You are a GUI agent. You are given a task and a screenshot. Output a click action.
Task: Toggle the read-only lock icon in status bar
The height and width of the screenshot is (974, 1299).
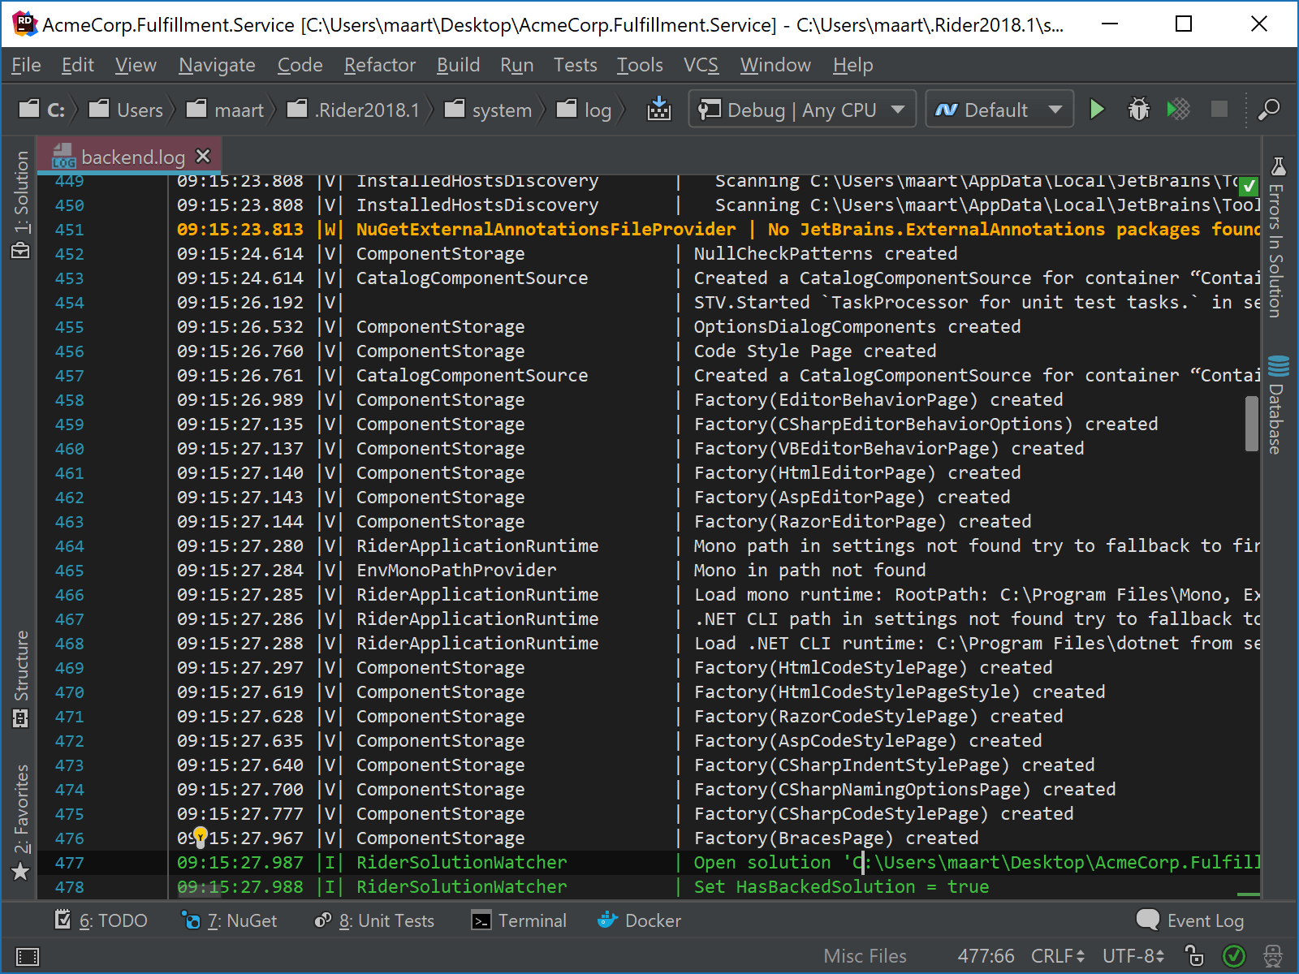point(1194,955)
